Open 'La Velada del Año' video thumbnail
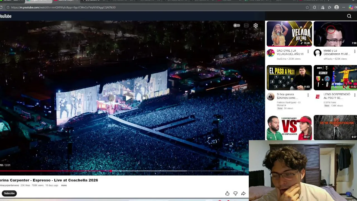The height and width of the screenshot is (201, 357). click(289, 34)
